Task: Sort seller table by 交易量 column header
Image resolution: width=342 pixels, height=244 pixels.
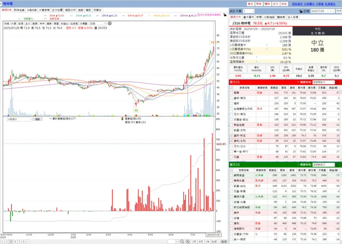Action: click(322, 170)
